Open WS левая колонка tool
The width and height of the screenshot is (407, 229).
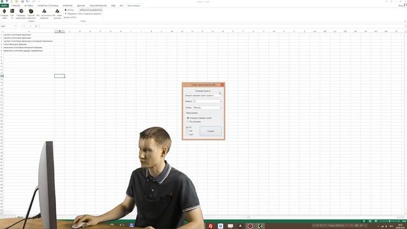[x=57, y=13]
